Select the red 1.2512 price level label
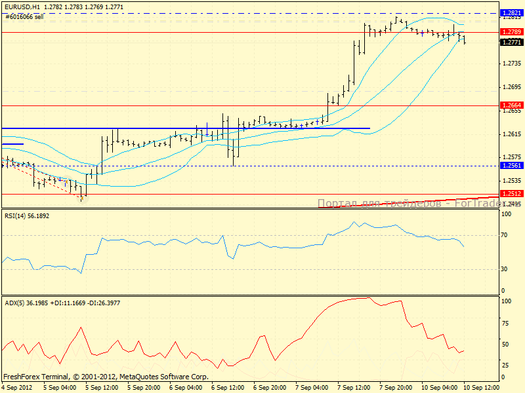The height and width of the screenshot is (393, 525). (511, 194)
